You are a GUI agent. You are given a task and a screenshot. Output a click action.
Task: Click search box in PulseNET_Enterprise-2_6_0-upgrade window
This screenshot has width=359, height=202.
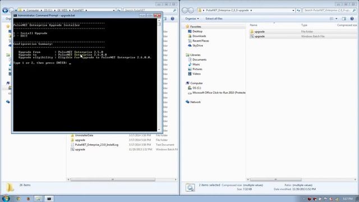(x=330, y=10)
